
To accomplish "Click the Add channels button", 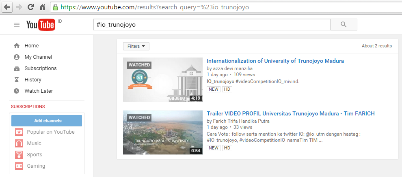I will pos(47,121).
